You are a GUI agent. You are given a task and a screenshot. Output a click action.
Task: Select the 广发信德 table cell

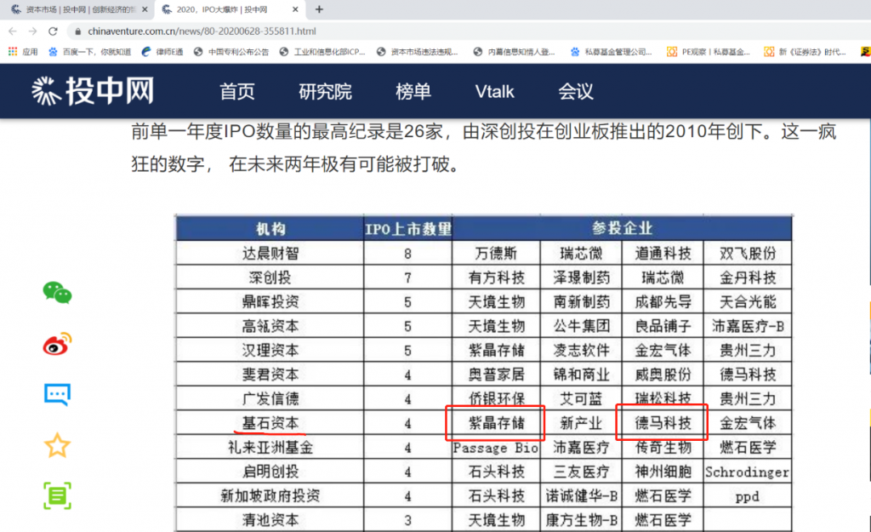(x=270, y=398)
